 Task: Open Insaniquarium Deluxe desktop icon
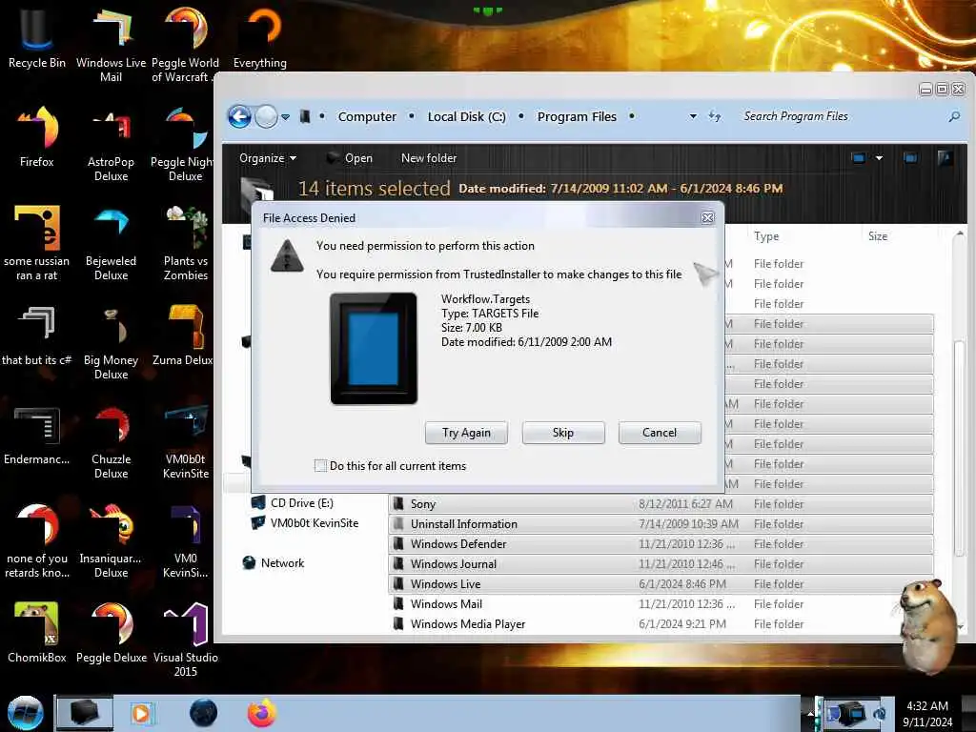(111, 540)
